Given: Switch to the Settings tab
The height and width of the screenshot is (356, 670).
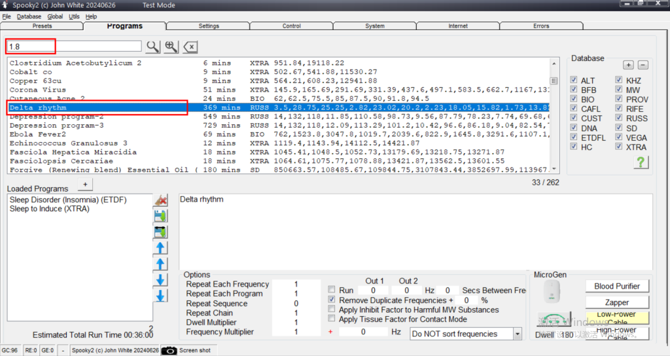Looking at the screenshot, I should [x=209, y=26].
